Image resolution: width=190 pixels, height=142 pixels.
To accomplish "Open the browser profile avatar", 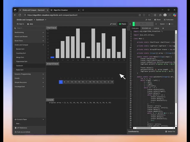I will [x=165, y=15].
